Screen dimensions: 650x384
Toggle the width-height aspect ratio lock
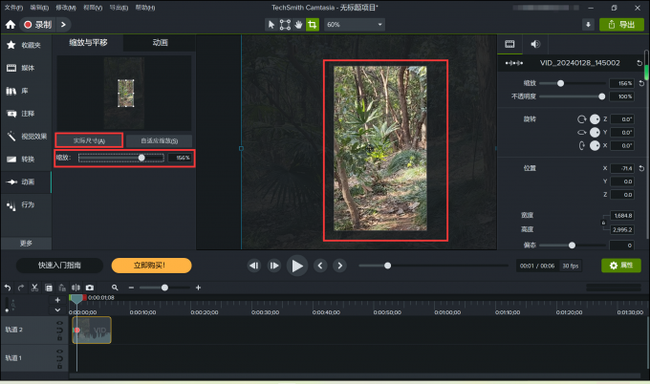pyautogui.click(x=601, y=223)
